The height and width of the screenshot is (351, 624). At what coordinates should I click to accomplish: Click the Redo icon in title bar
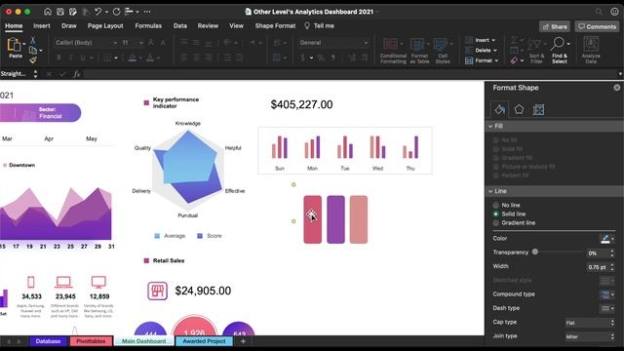point(116,12)
